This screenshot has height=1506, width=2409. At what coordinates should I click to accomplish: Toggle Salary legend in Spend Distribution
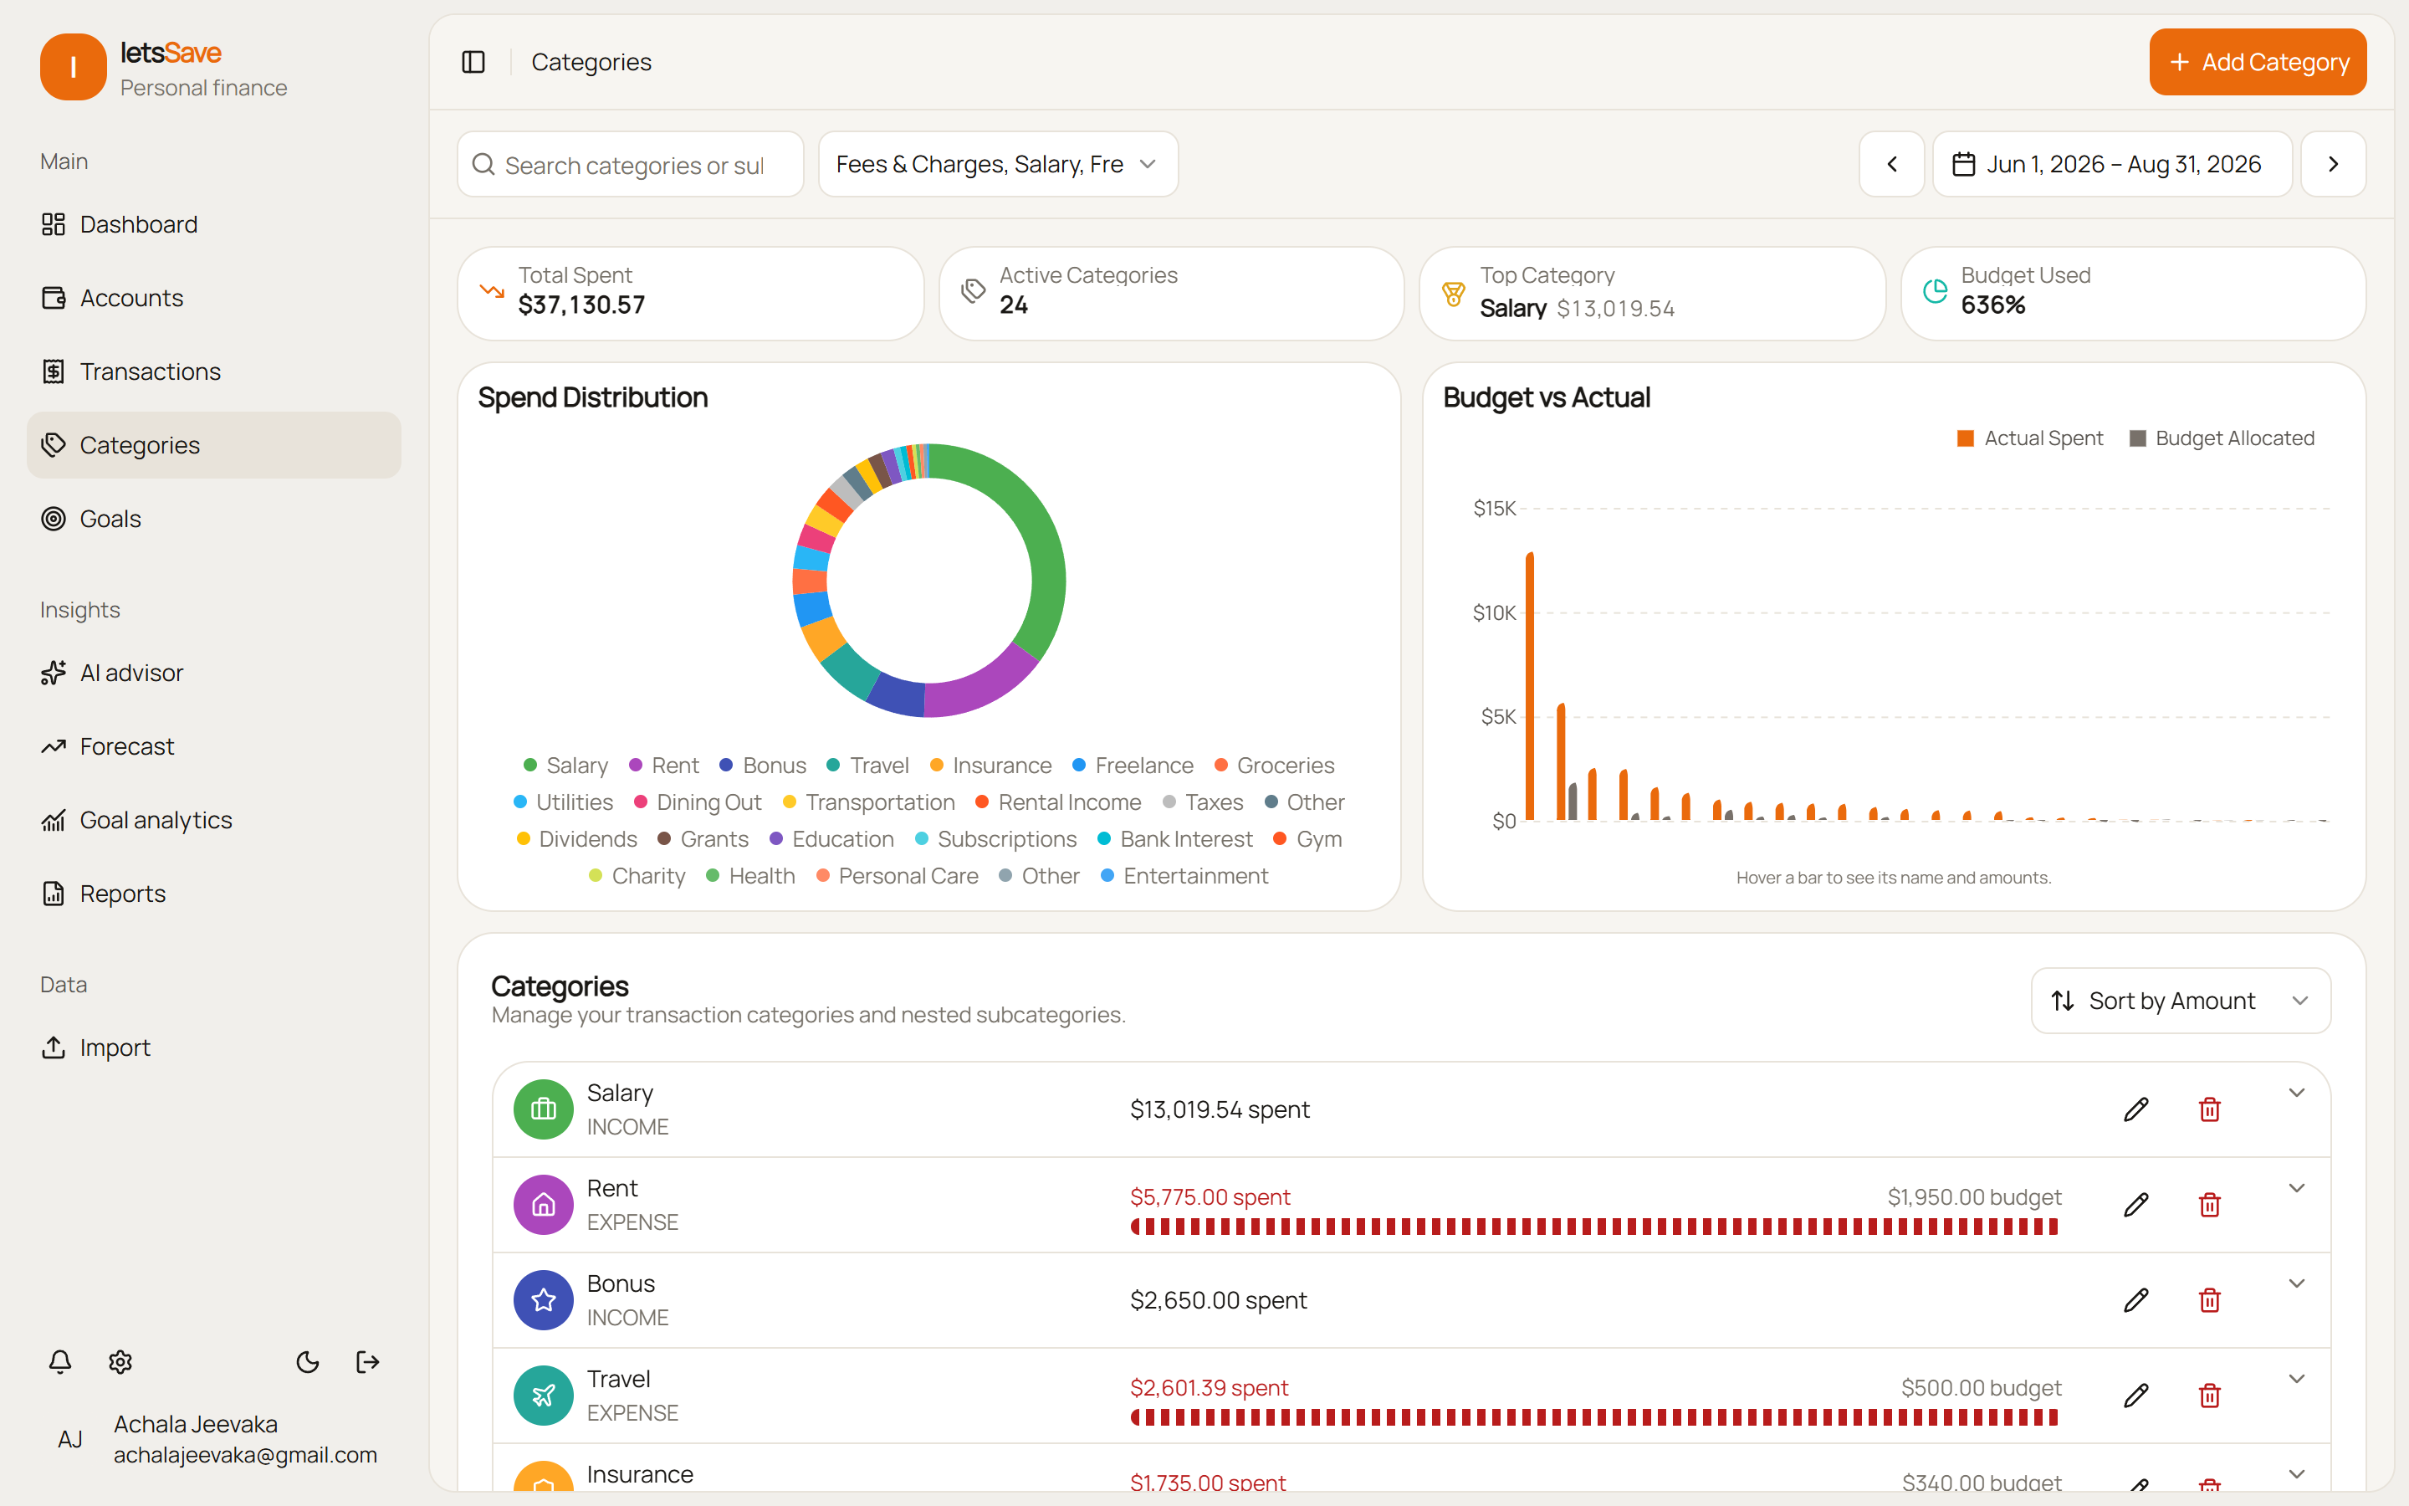(565, 765)
